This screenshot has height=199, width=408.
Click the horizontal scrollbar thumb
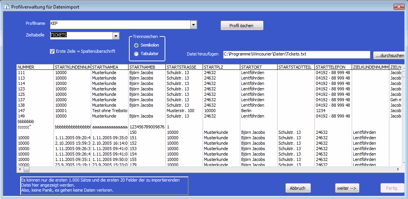point(27,170)
